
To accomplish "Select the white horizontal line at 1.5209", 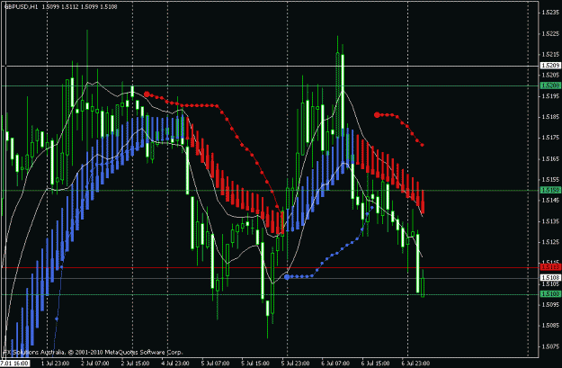I will click(x=271, y=66).
